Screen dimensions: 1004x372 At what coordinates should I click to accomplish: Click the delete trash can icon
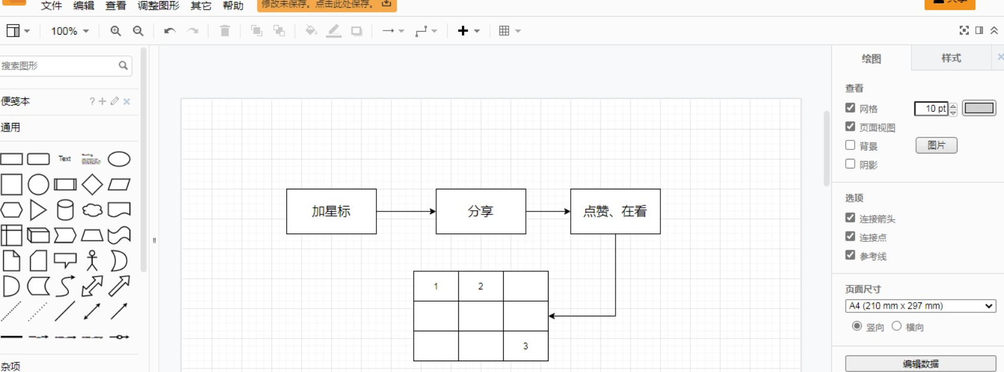click(225, 31)
